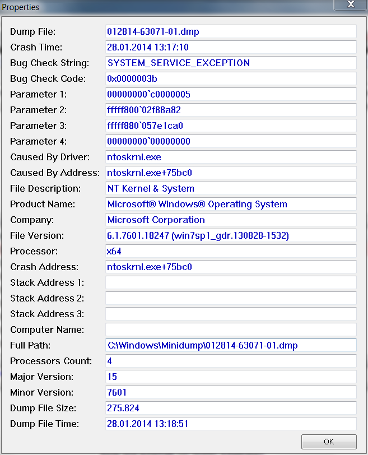The image size is (368, 455).
Task: Click the Parameter 4 field
Action: click(231, 141)
